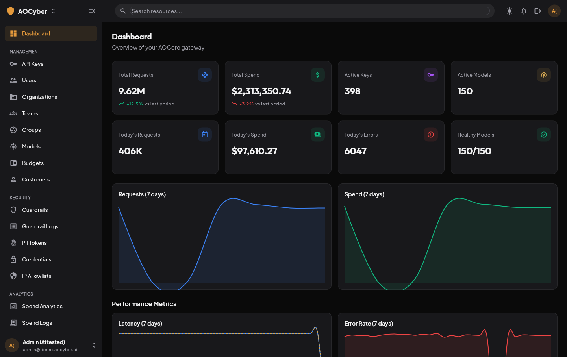The width and height of the screenshot is (567, 357).
Task: Click the admin@demo.aocyber.ai email text
Action: (x=50, y=350)
